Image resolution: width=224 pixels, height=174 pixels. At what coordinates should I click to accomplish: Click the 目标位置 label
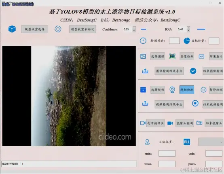166,142
